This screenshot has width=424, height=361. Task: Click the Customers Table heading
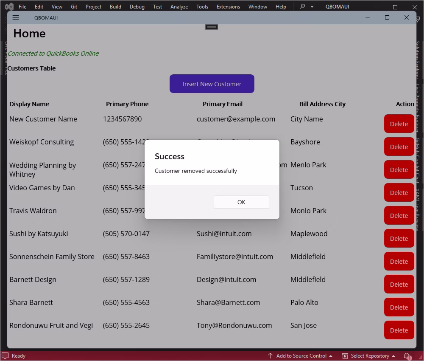coord(31,68)
